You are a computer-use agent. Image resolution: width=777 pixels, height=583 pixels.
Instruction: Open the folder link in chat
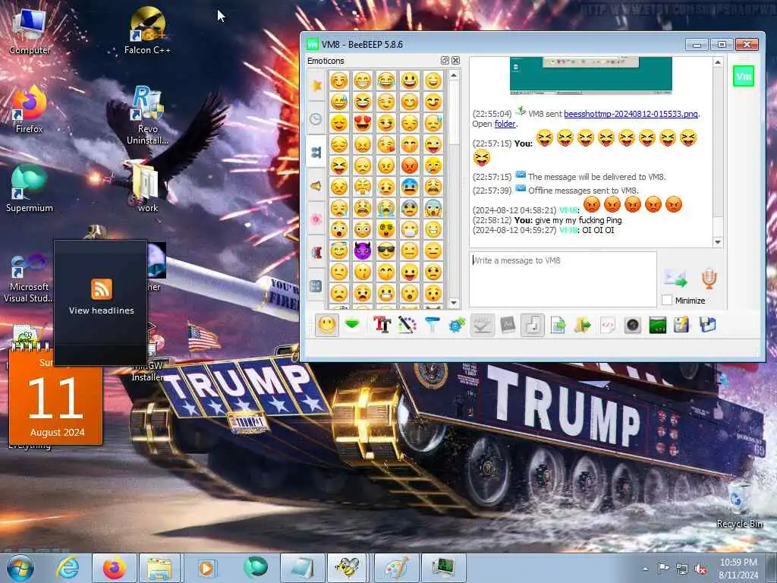click(505, 124)
